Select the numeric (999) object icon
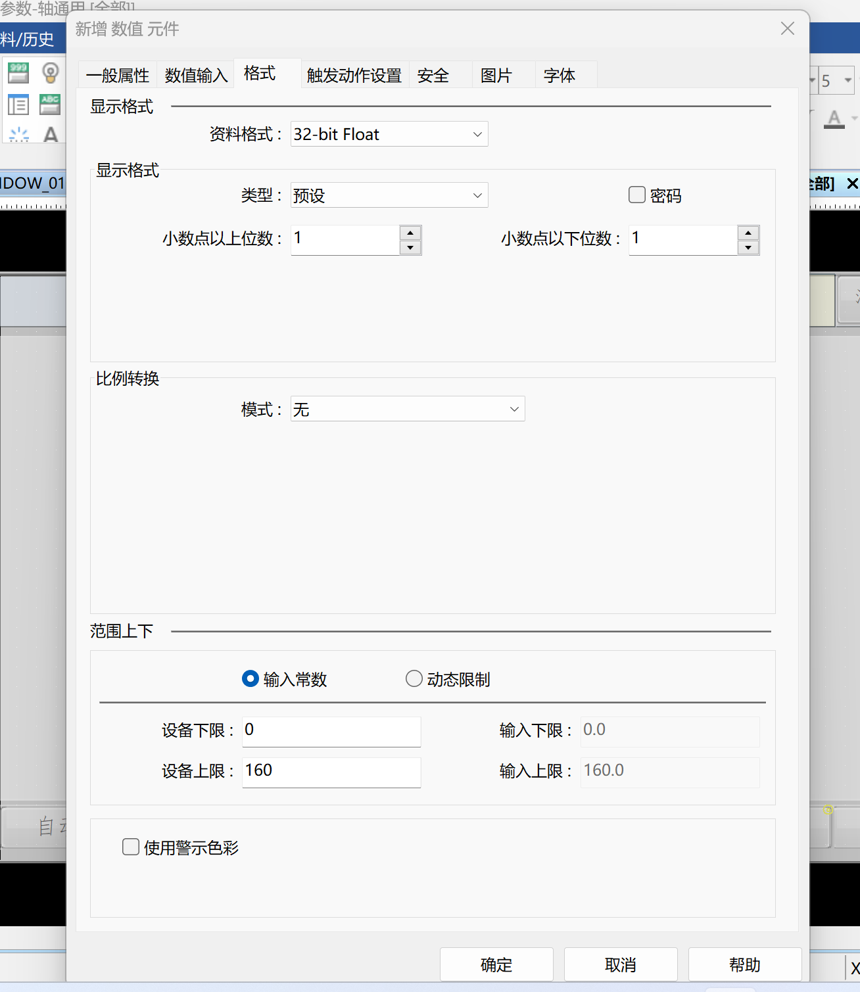 point(18,72)
